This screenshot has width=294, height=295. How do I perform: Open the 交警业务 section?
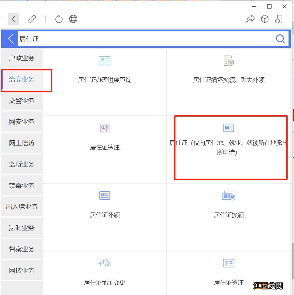(x=22, y=100)
